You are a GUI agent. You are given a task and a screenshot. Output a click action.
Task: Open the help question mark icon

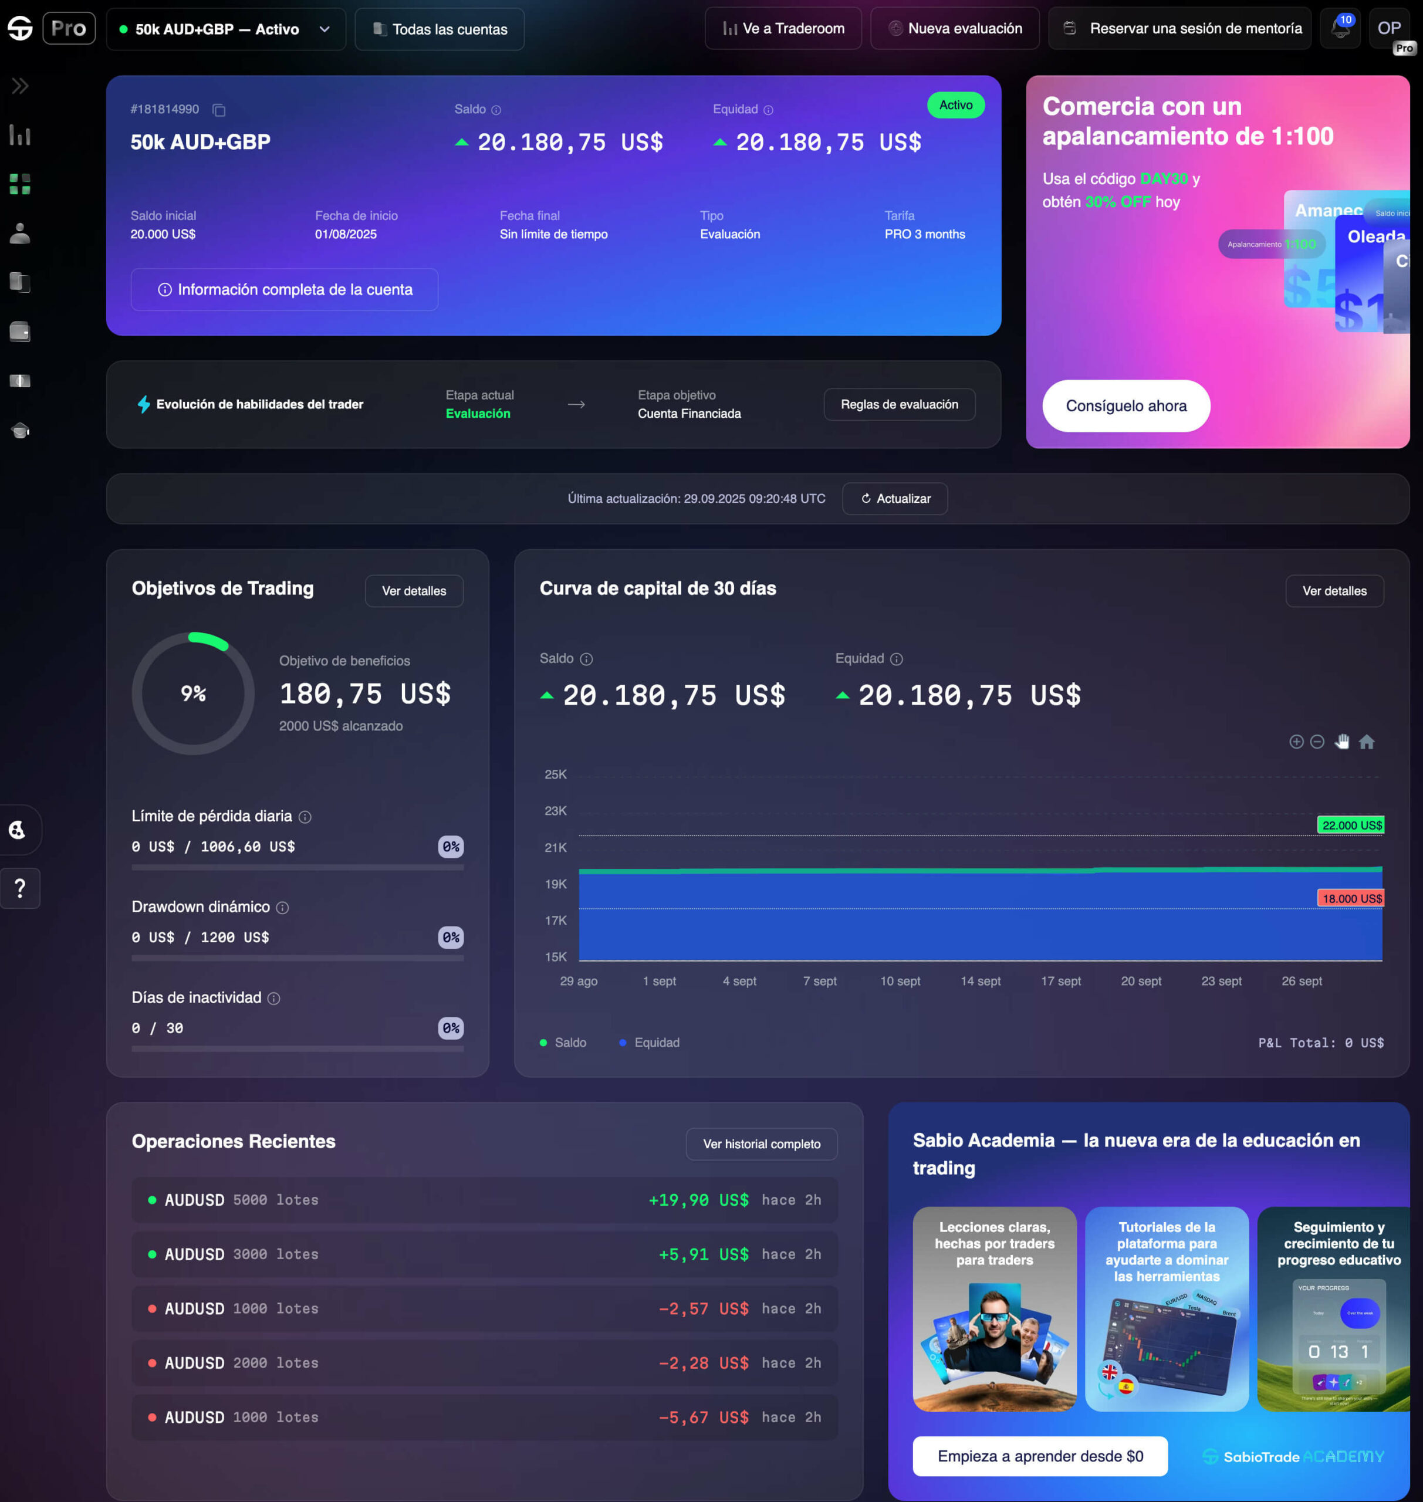pos(21,888)
